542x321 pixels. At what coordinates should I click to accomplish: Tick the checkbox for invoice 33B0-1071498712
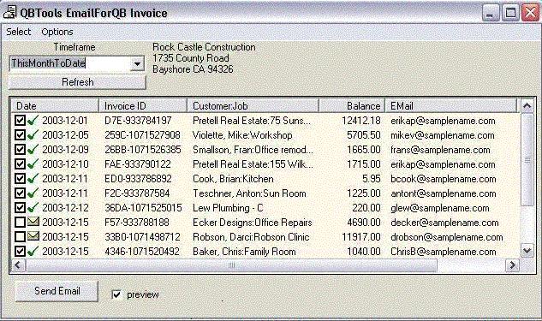coord(20,237)
